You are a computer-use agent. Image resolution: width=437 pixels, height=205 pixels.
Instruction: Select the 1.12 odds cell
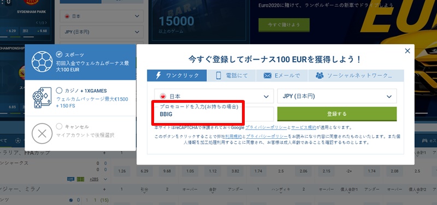coord(212,171)
